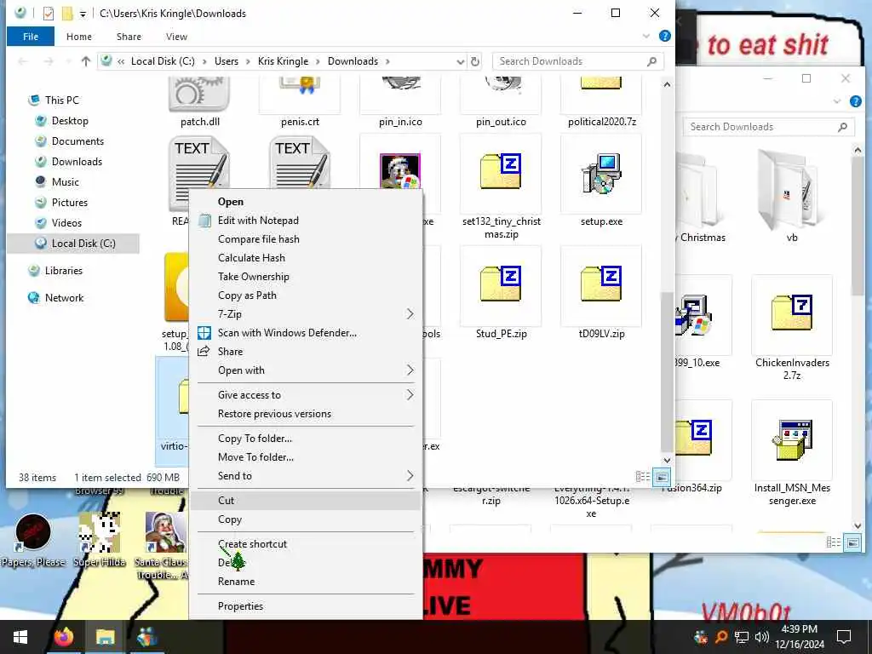Expand the ribbon chevron in front window

coord(646,36)
